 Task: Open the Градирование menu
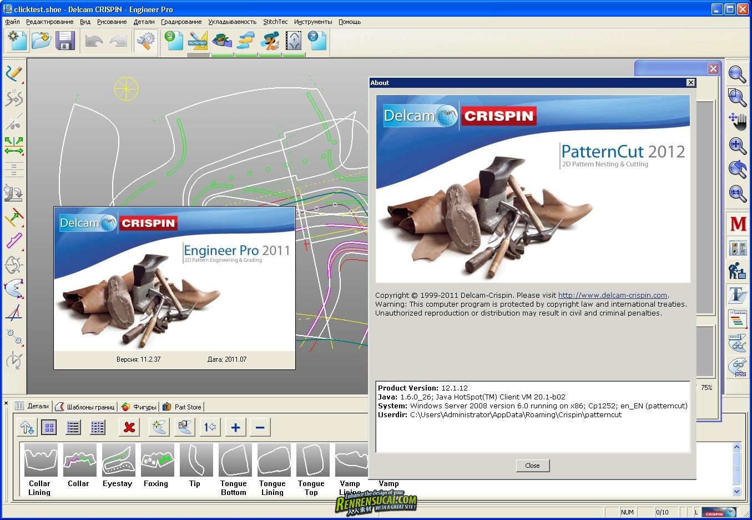(x=181, y=22)
